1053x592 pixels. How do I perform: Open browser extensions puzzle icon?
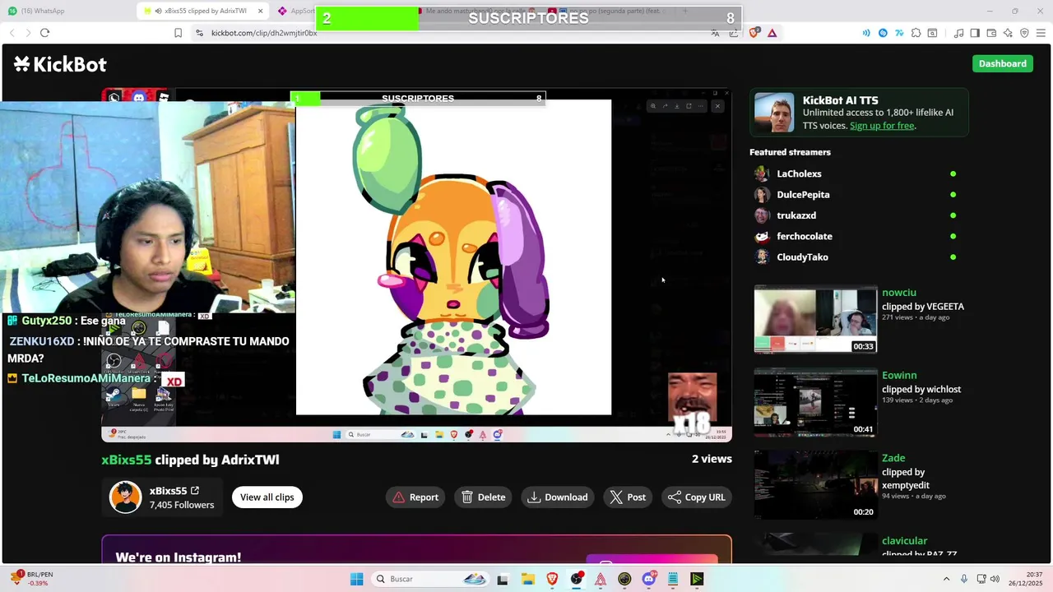pyautogui.click(x=915, y=33)
